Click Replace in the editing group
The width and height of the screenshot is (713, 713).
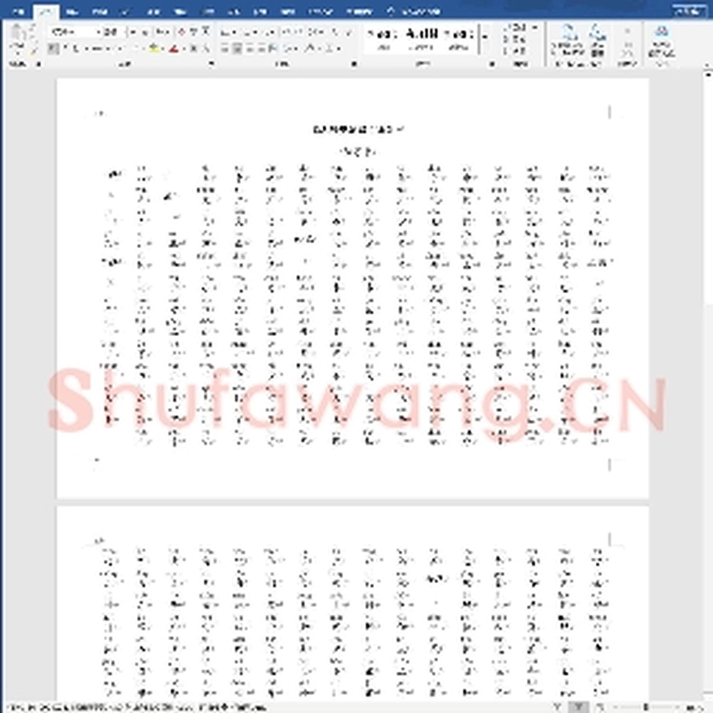[514, 39]
